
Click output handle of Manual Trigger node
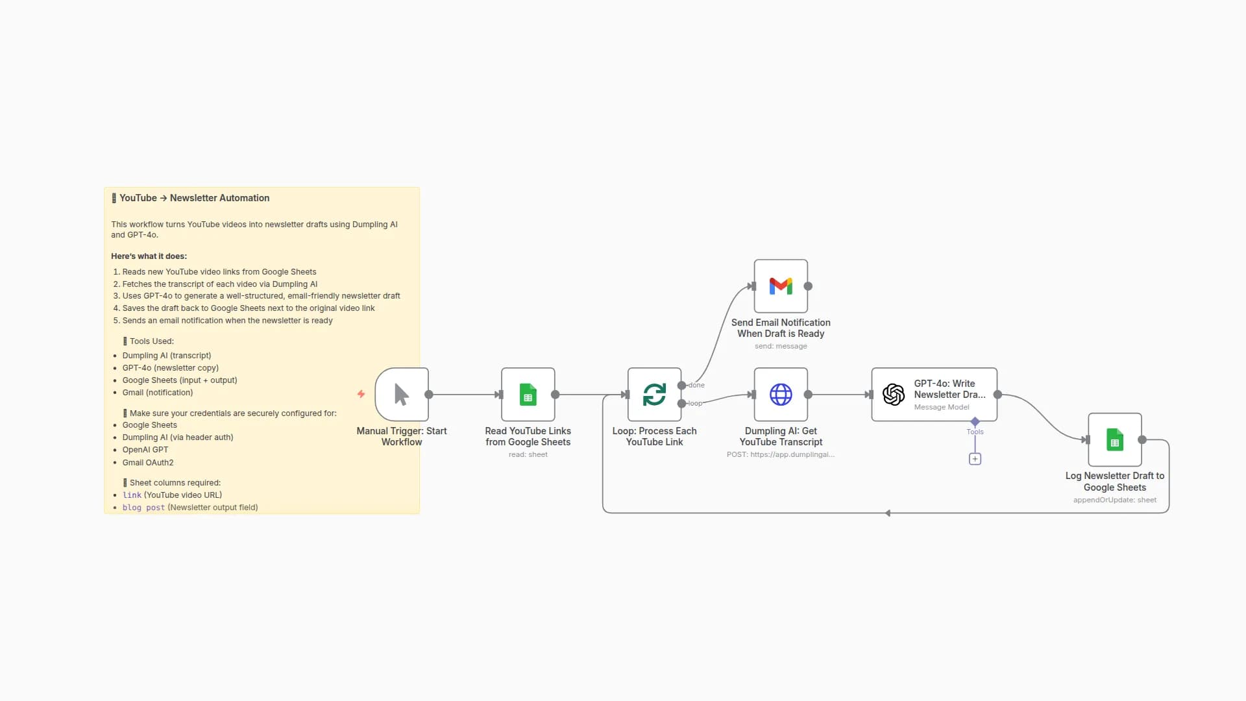pos(429,394)
